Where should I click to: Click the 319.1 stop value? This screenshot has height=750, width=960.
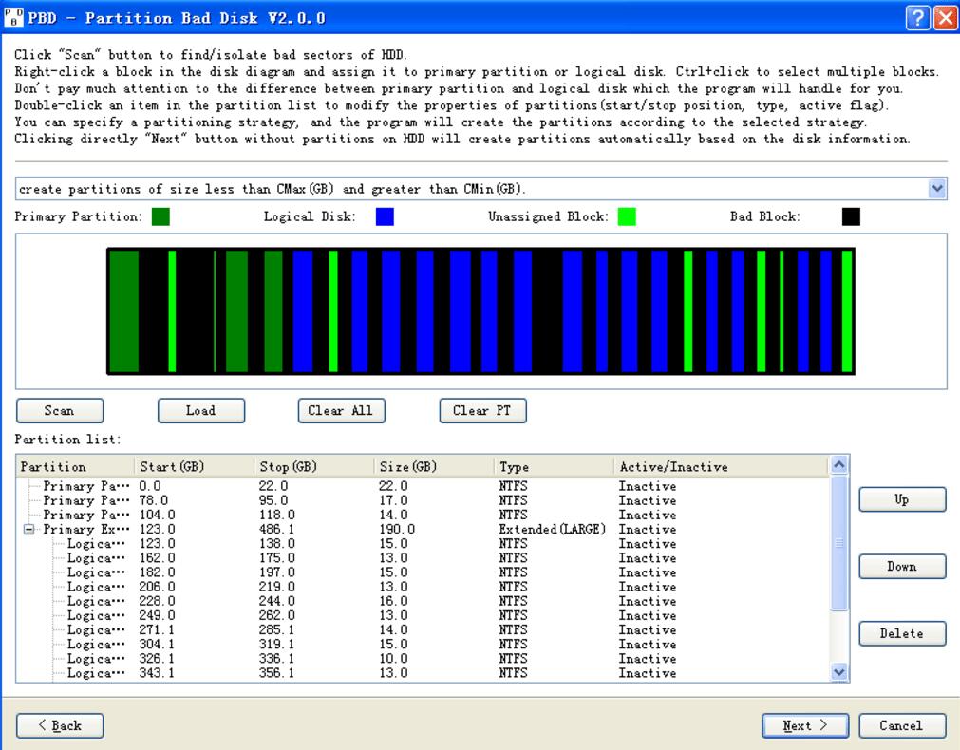coord(276,645)
